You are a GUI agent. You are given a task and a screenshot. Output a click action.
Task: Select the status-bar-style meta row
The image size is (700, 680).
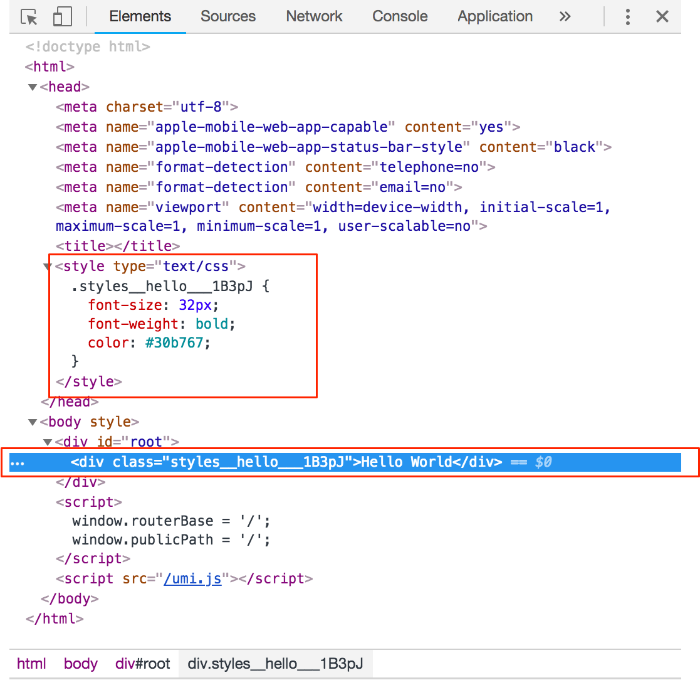[333, 147]
